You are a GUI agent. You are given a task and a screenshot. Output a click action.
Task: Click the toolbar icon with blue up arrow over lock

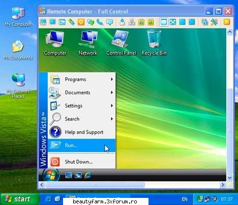click(122, 22)
